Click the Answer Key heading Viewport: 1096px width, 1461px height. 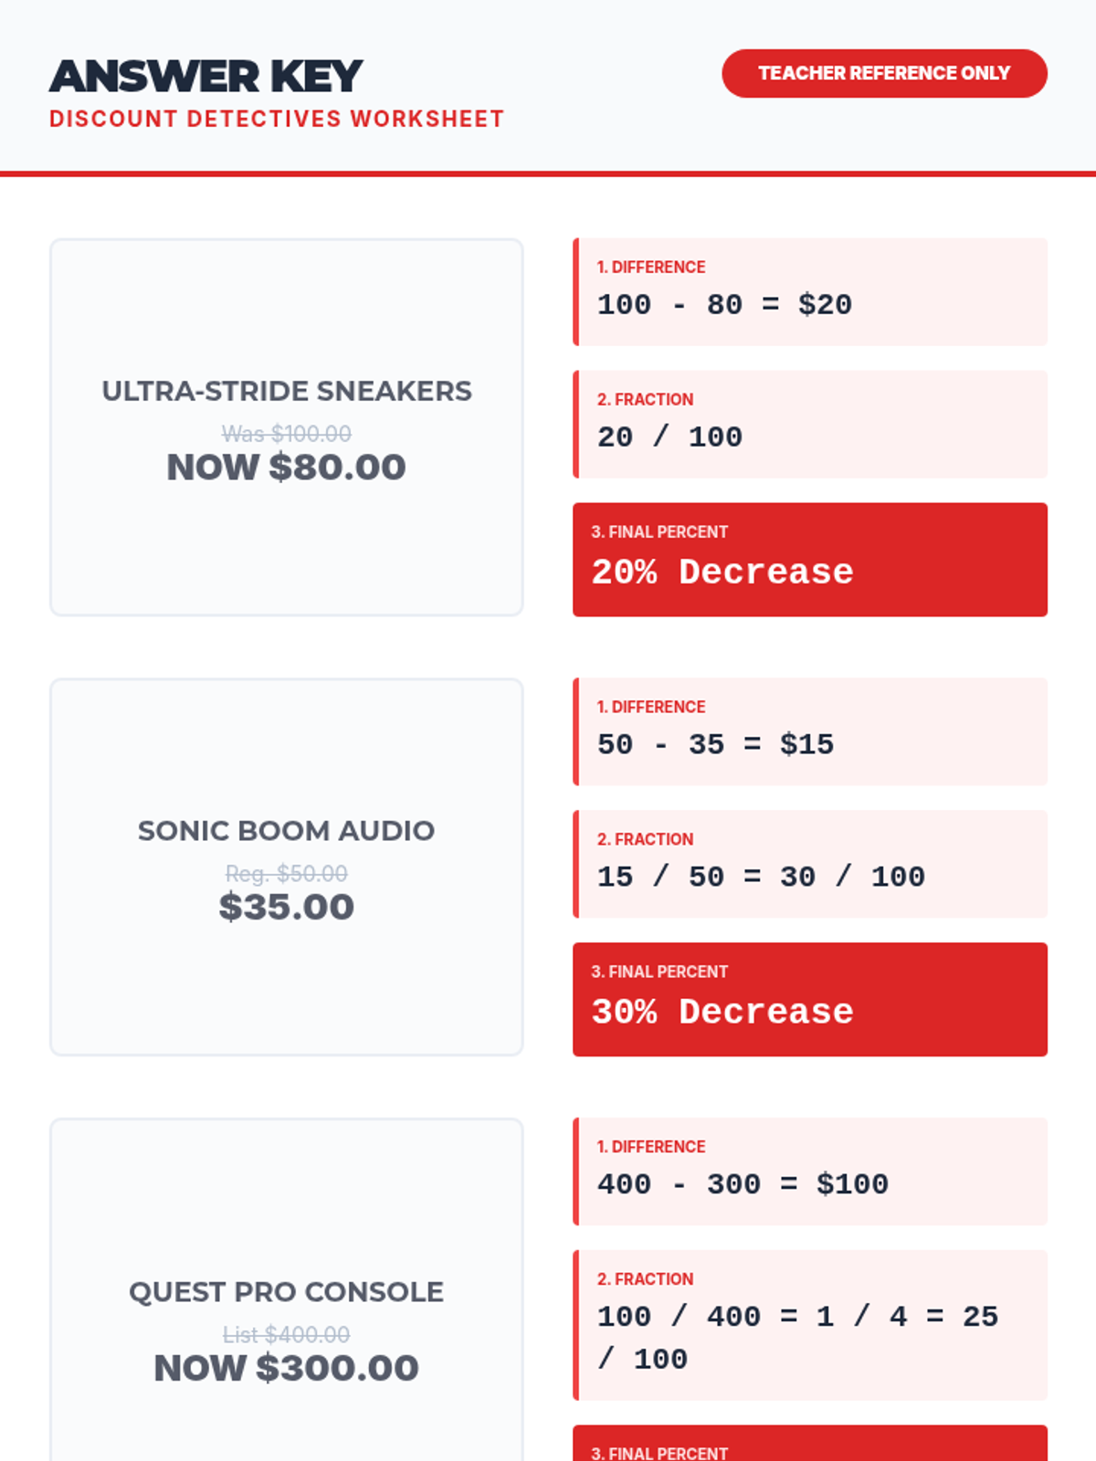(206, 77)
